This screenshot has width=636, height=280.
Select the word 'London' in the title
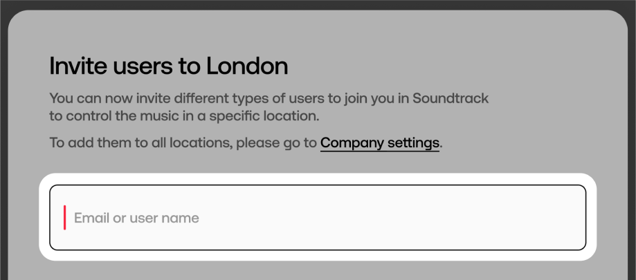(247, 66)
